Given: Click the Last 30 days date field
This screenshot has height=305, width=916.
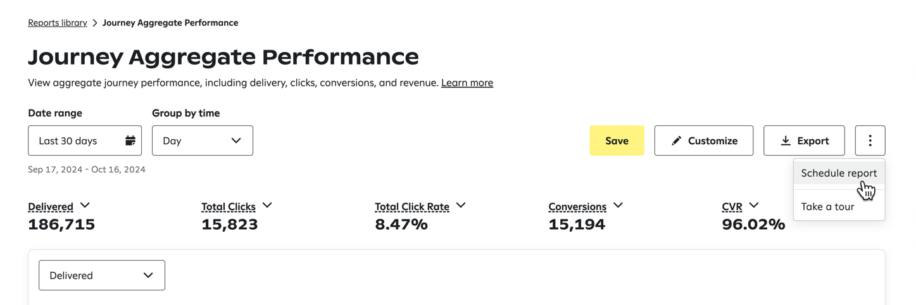Looking at the screenshot, I should click(x=85, y=140).
